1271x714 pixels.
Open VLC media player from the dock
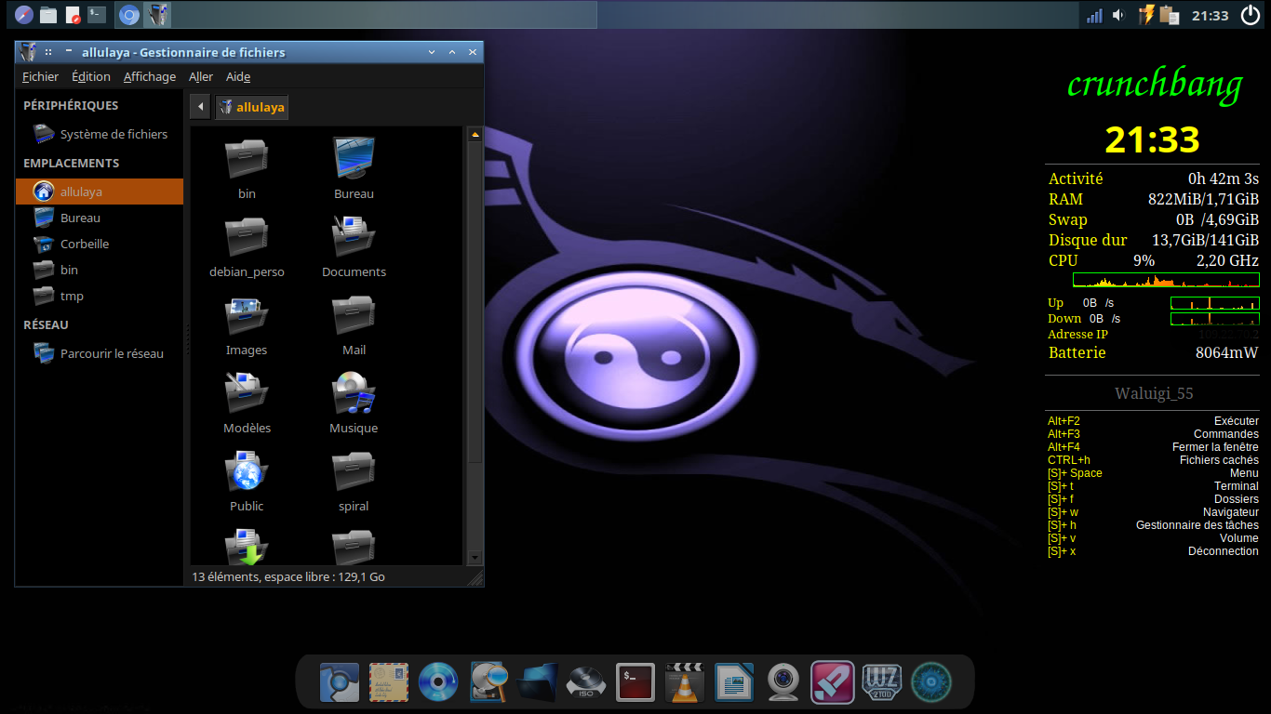click(686, 682)
